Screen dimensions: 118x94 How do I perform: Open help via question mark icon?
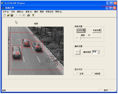pos(33,15)
